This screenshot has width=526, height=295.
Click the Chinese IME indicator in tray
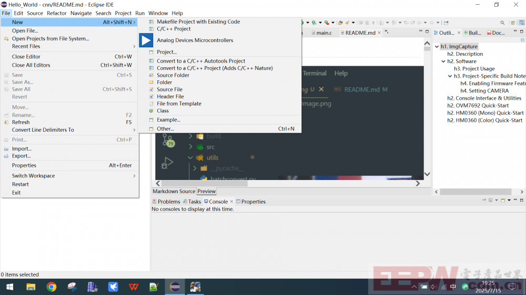[453, 287]
